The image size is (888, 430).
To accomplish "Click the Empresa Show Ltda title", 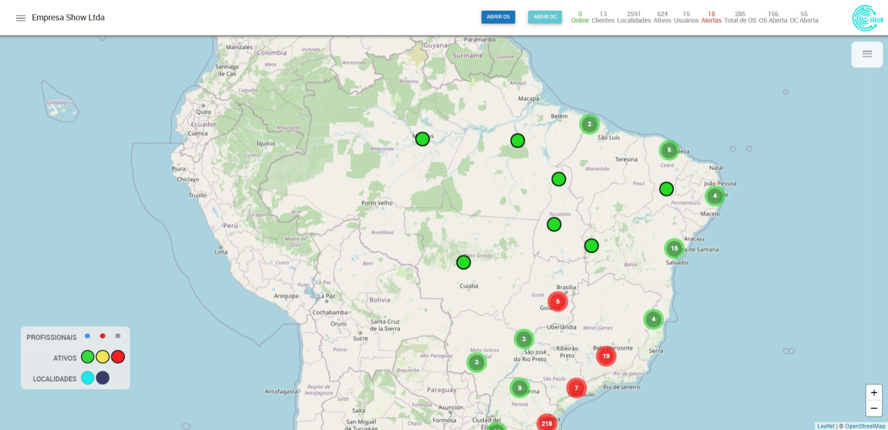I will coord(68,18).
